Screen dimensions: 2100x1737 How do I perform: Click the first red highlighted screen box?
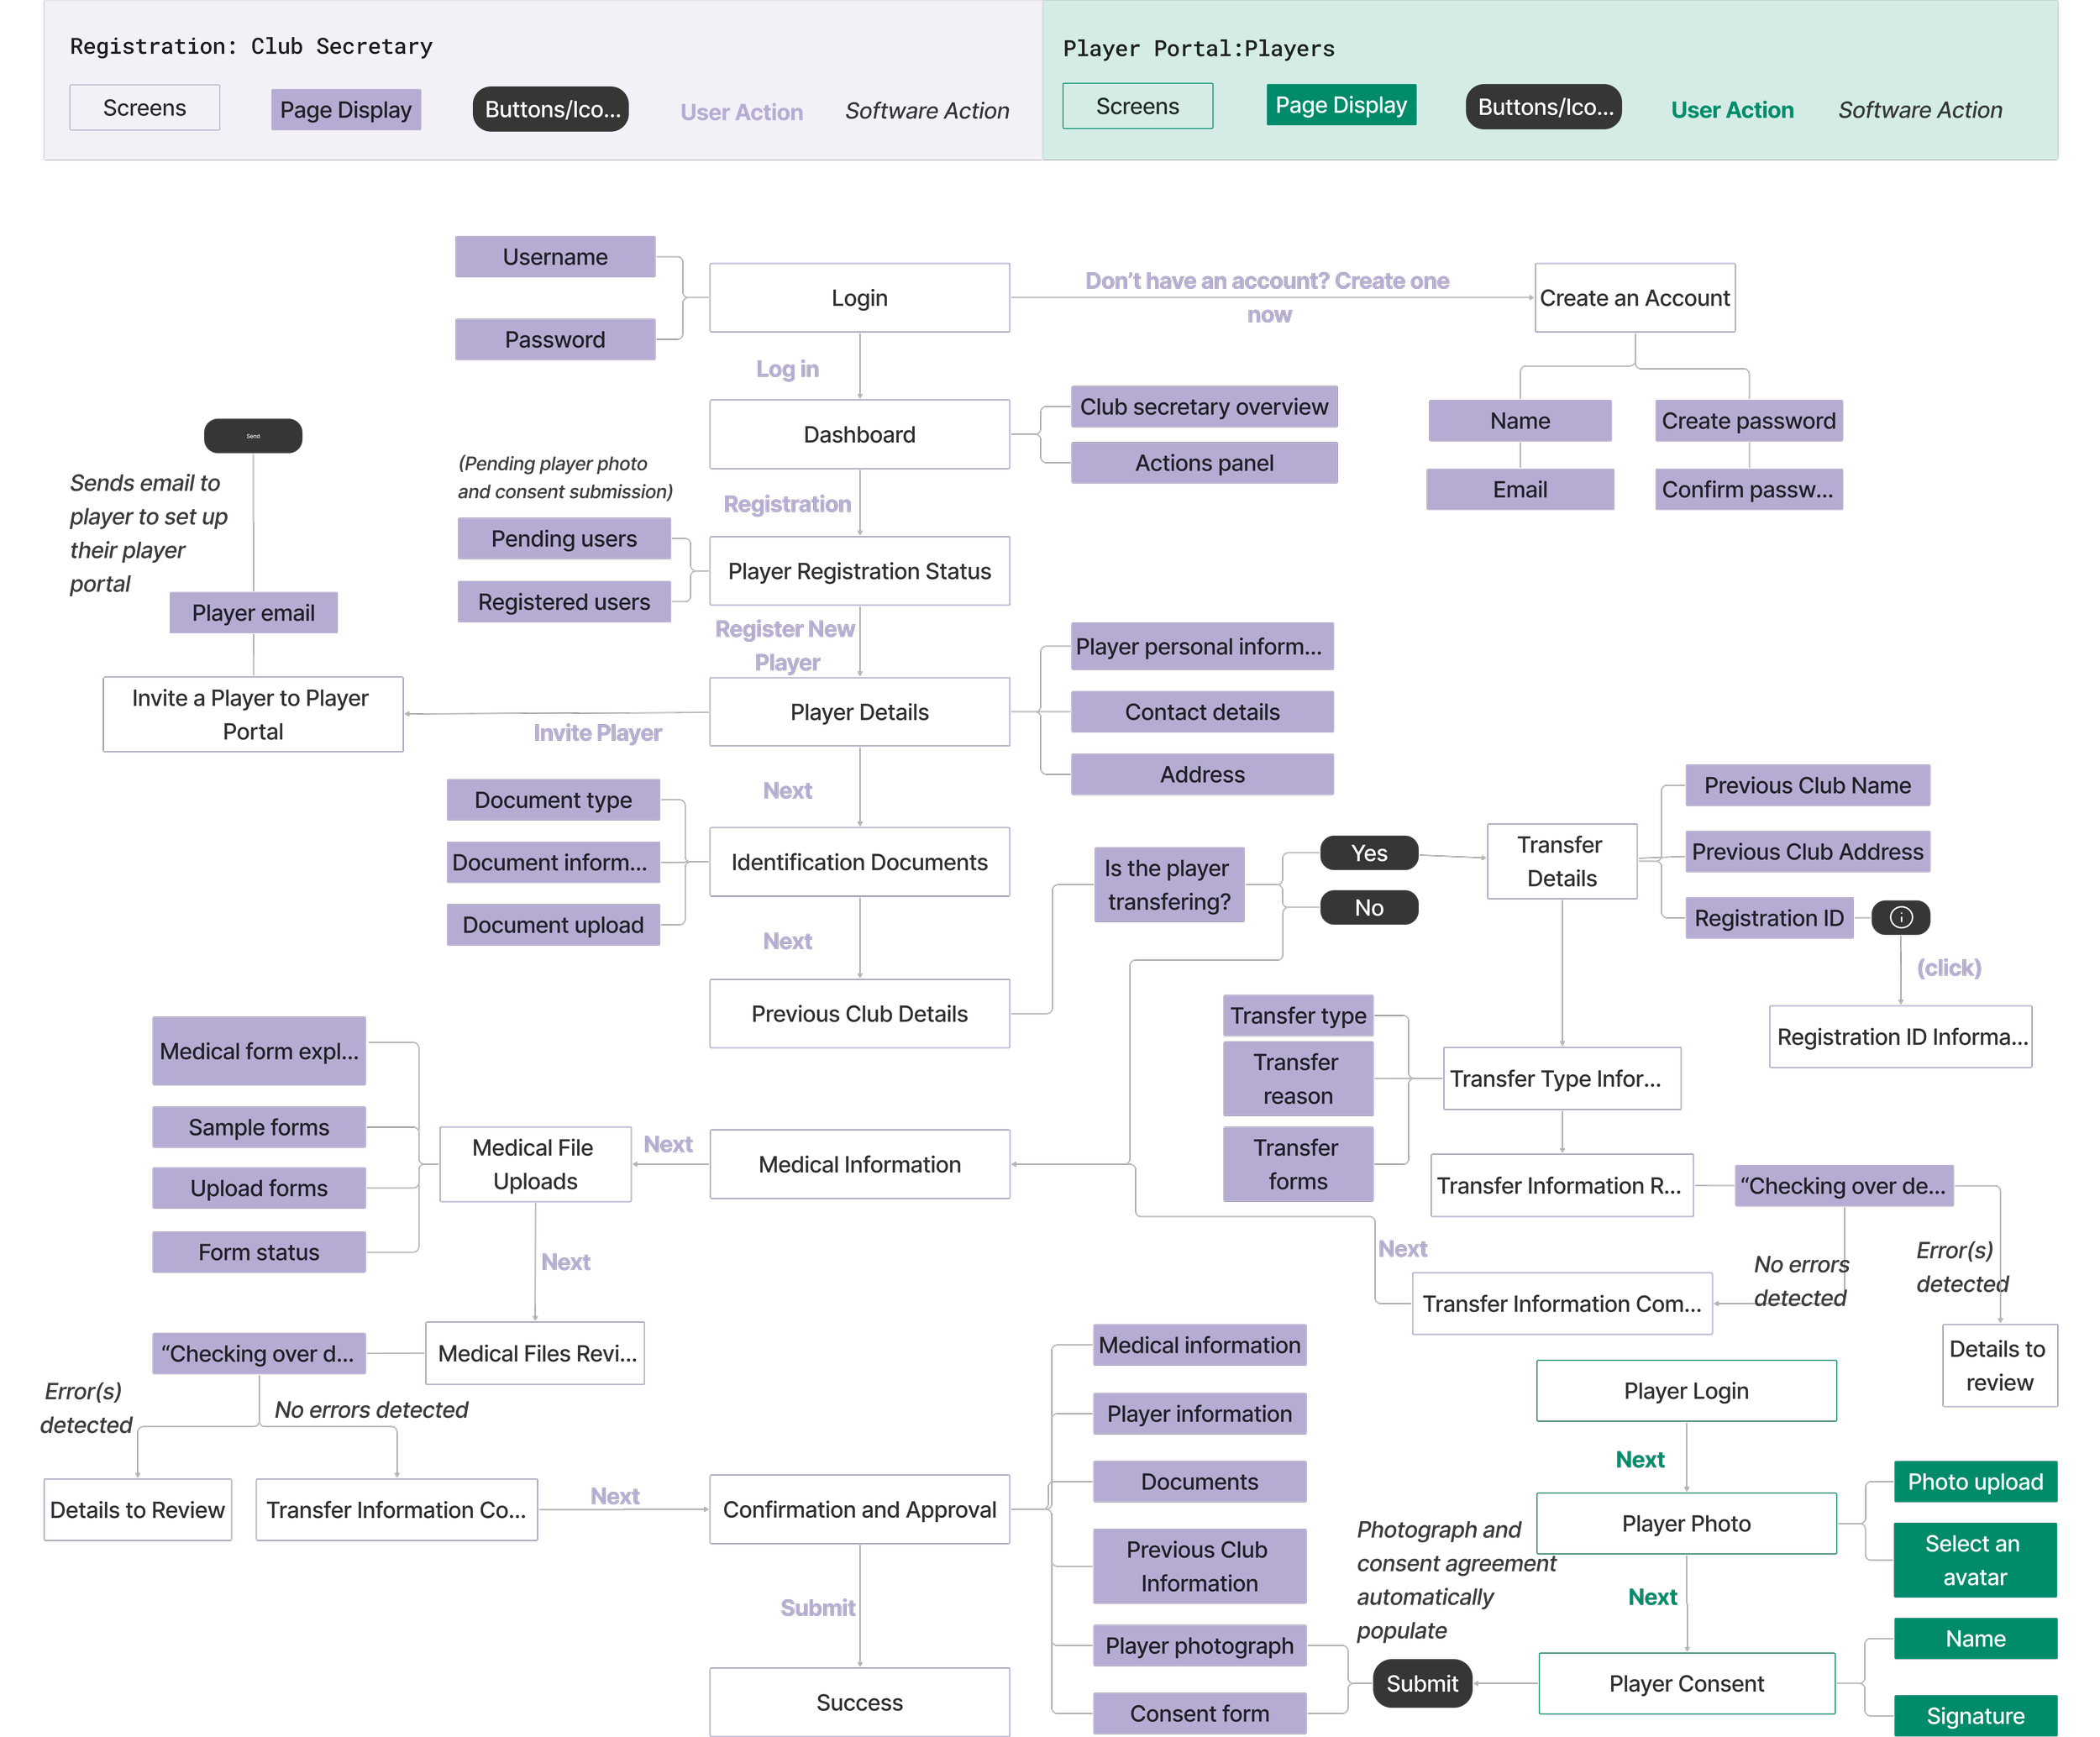click(x=1686, y=1390)
